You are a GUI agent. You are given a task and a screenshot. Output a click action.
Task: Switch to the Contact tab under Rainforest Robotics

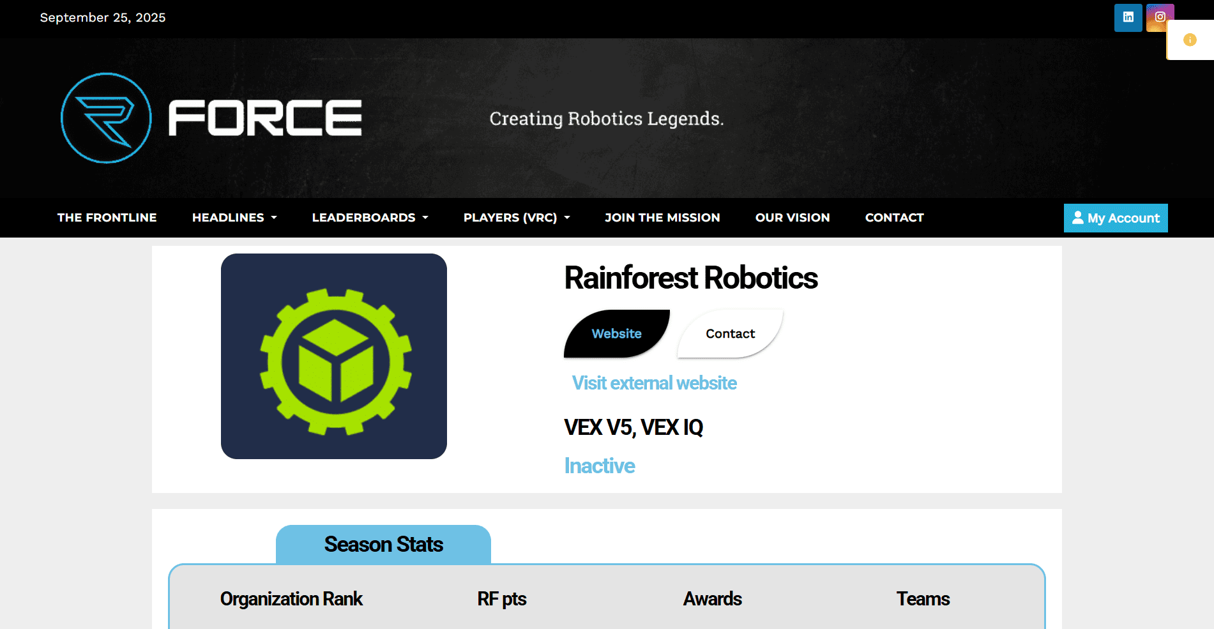730,334
